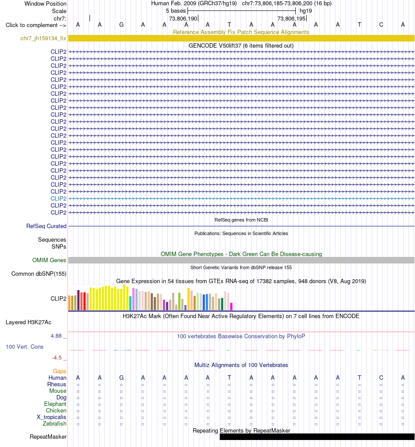The width and height of the screenshot is (415, 447).
Task: Open the 'GENCODE V50lift37 (6 items filtered out)' title
Action: [241, 45]
